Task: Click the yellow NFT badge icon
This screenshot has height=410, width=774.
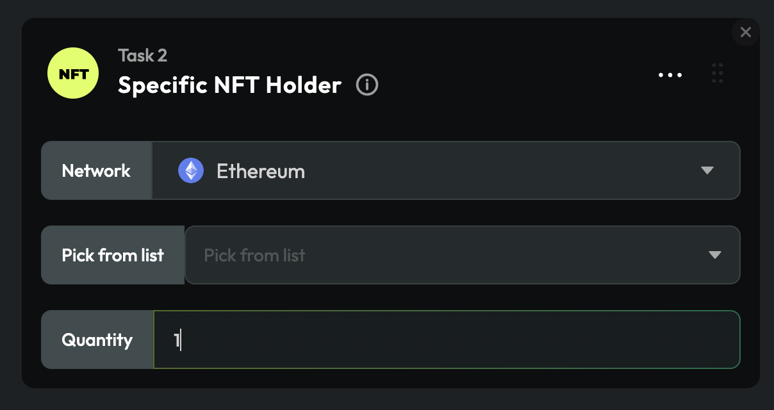Action: 73,73
